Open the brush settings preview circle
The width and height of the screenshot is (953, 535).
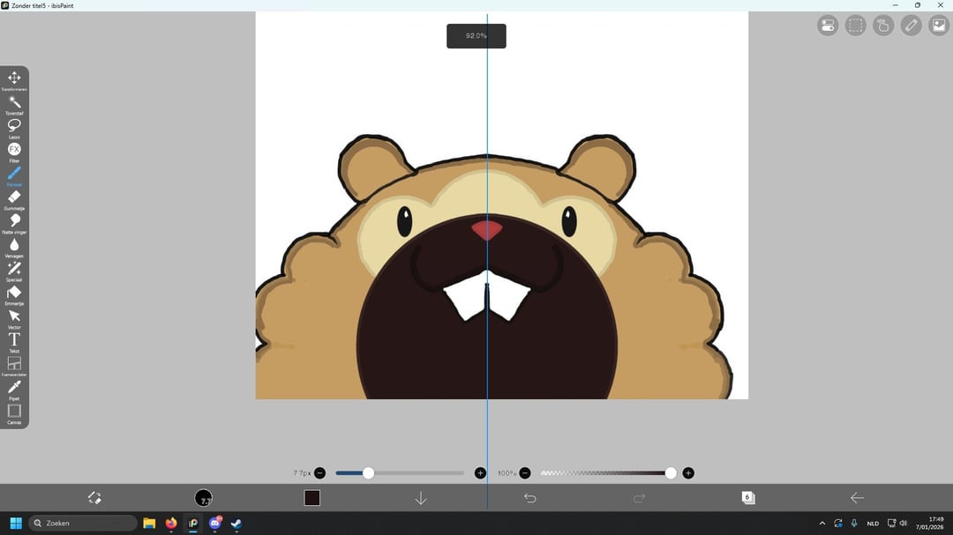click(203, 498)
